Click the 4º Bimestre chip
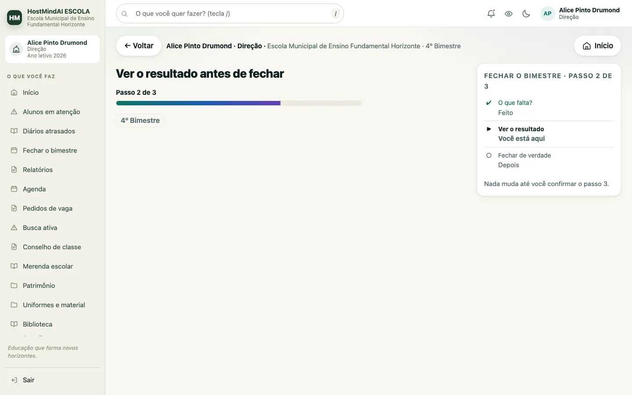Image resolution: width=632 pixels, height=395 pixels. pyautogui.click(x=140, y=121)
